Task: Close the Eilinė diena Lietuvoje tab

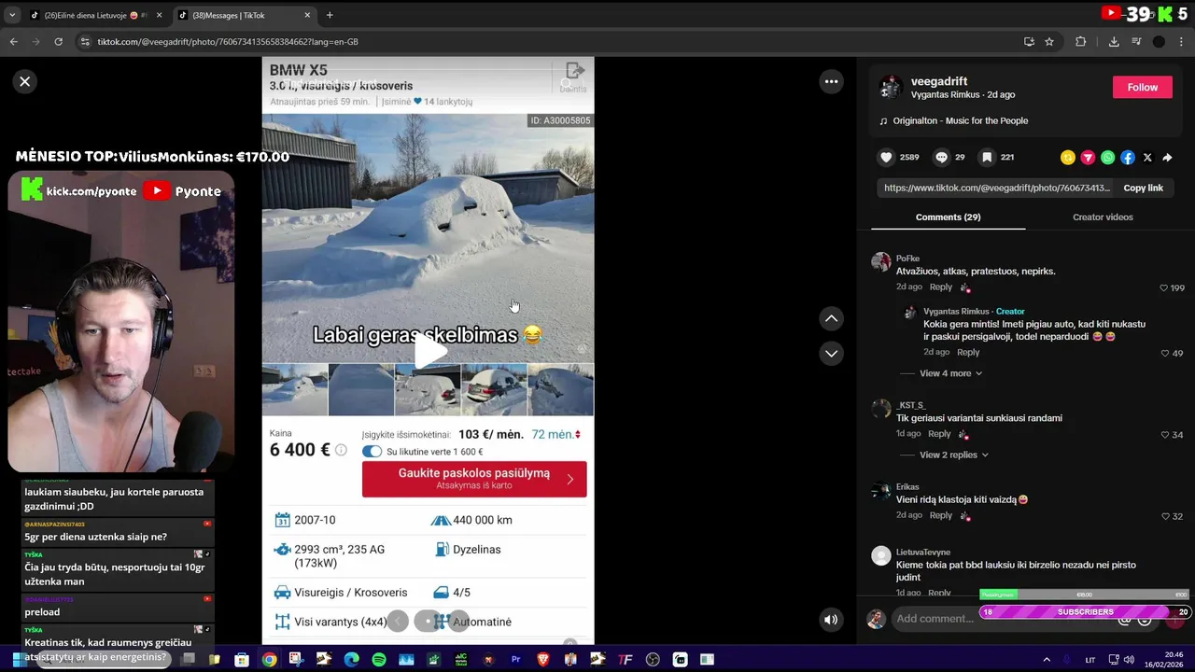Action: tap(159, 15)
